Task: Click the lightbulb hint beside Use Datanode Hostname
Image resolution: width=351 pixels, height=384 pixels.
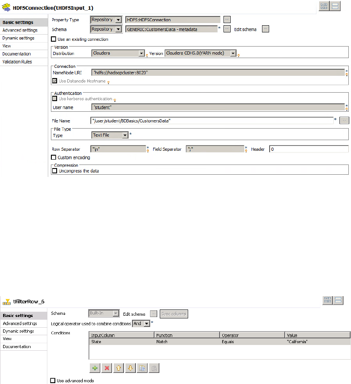Action: [x=108, y=82]
